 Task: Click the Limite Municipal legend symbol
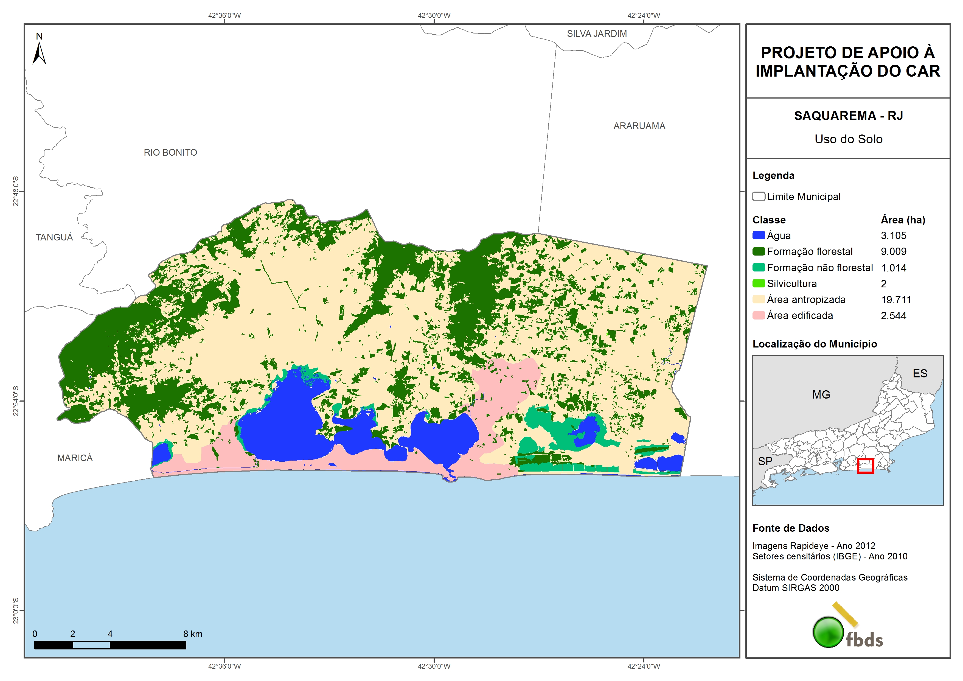click(x=758, y=196)
